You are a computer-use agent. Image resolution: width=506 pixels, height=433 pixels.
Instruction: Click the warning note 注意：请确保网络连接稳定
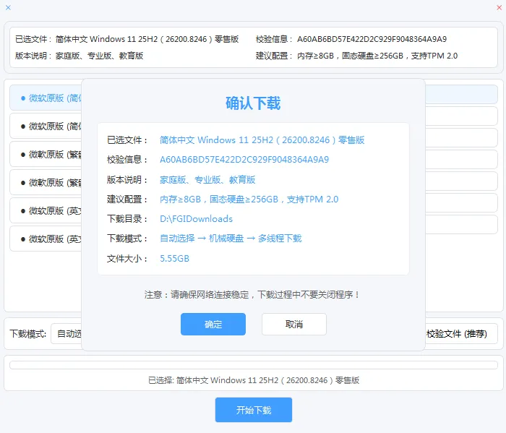click(x=252, y=295)
